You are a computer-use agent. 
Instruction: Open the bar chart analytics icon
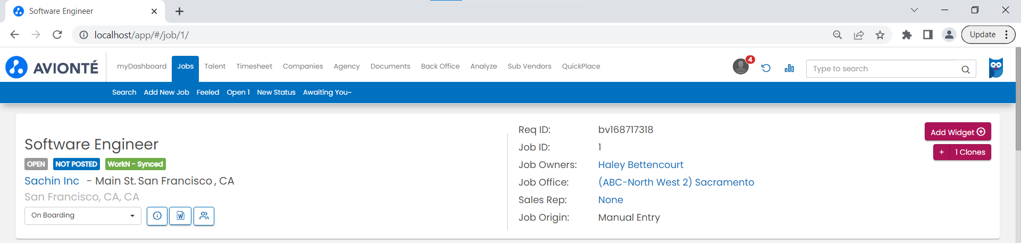tap(789, 68)
